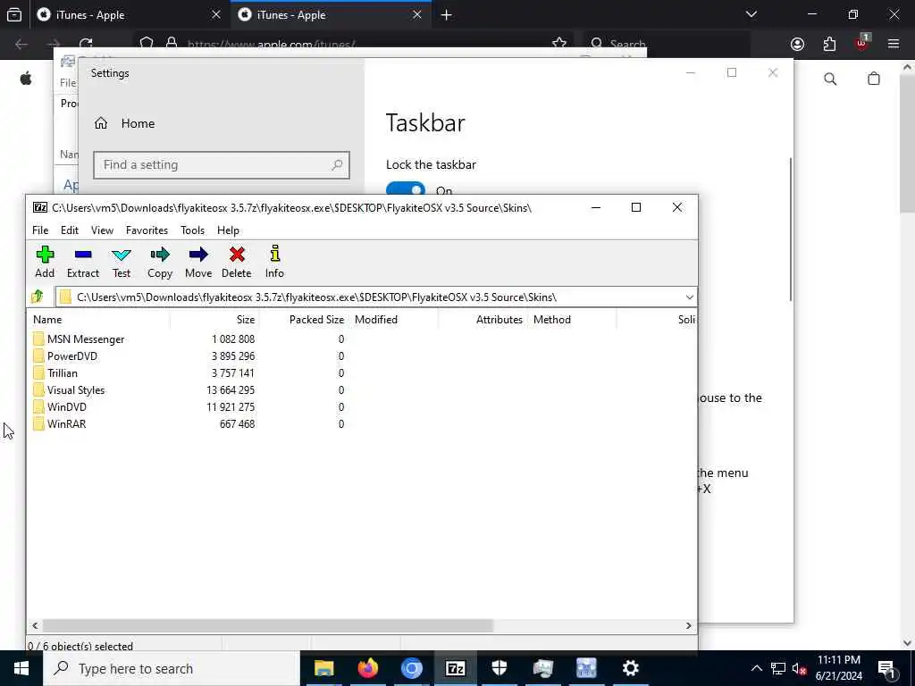Click the Apple site search icon
The image size is (915, 686).
[x=830, y=79]
